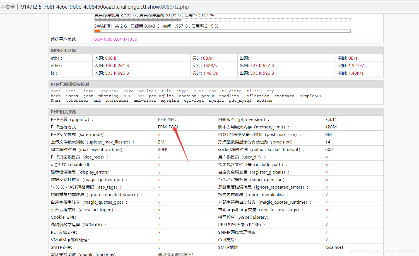Click the ignore_repeated_errors cross mark
Screen dimensions: 419x256
point(327,187)
